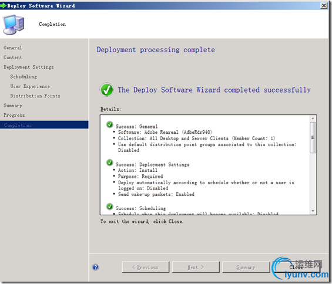The height and width of the screenshot is (284, 332).
Task: Select Progress step in sidebar
Action: 14,115
